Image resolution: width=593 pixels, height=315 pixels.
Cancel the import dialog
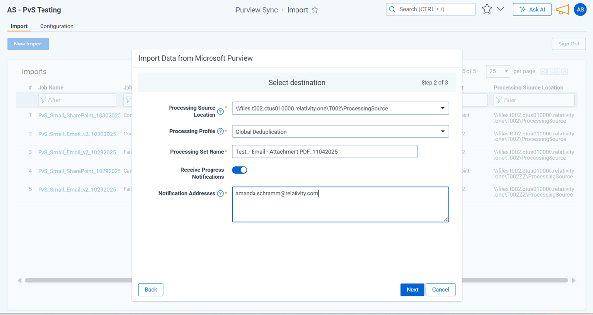(x=440, y=290)
